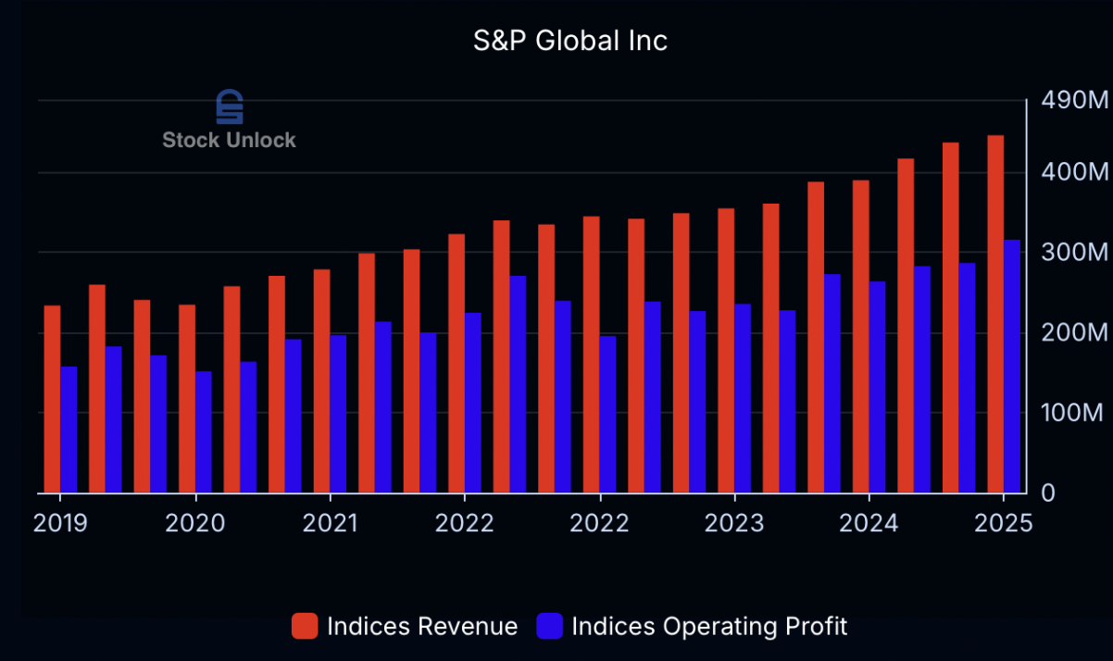Click the 2023 x-axis label
Screen dimensions: 1113x661
point(734,524)
